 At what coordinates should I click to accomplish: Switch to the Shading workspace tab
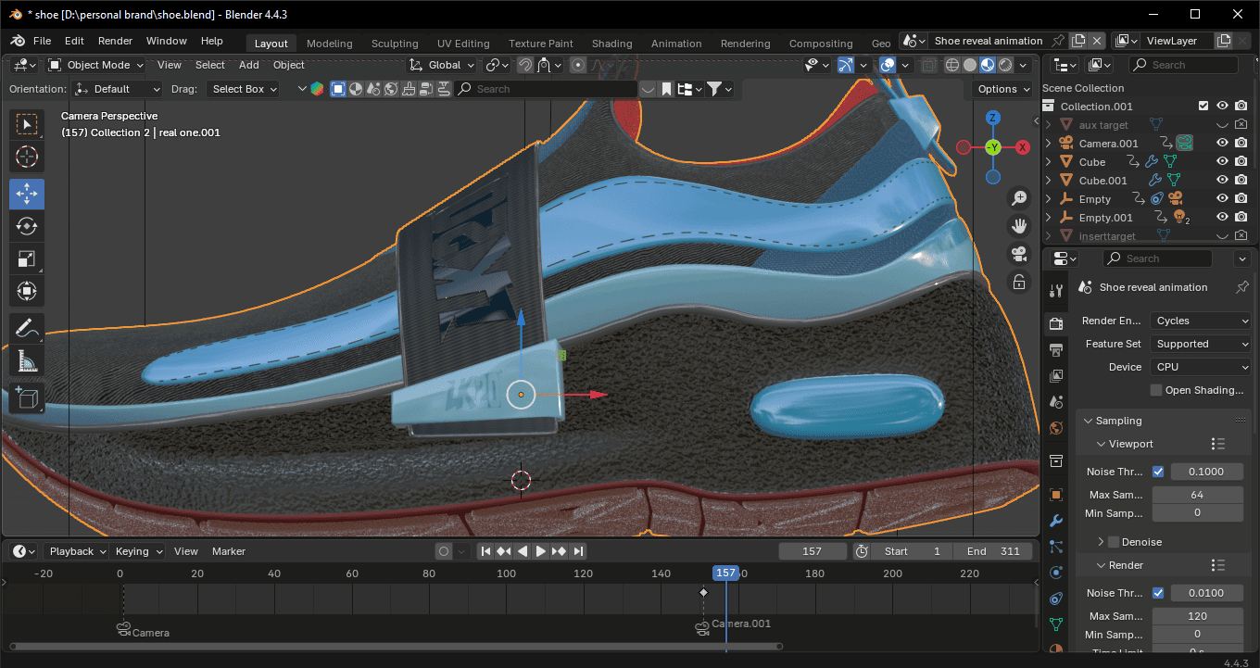click(611, 44)
